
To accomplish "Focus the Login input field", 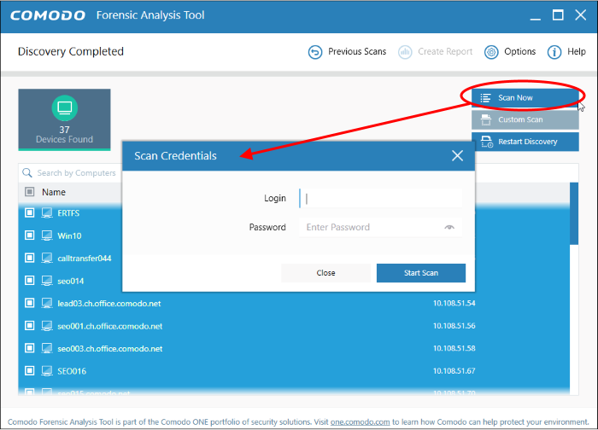I will click(381, 199).
